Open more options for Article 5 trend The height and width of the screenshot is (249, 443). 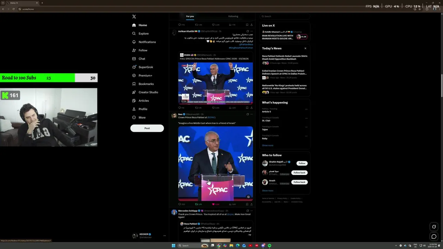pyautogui.click(x=306, y=109)
